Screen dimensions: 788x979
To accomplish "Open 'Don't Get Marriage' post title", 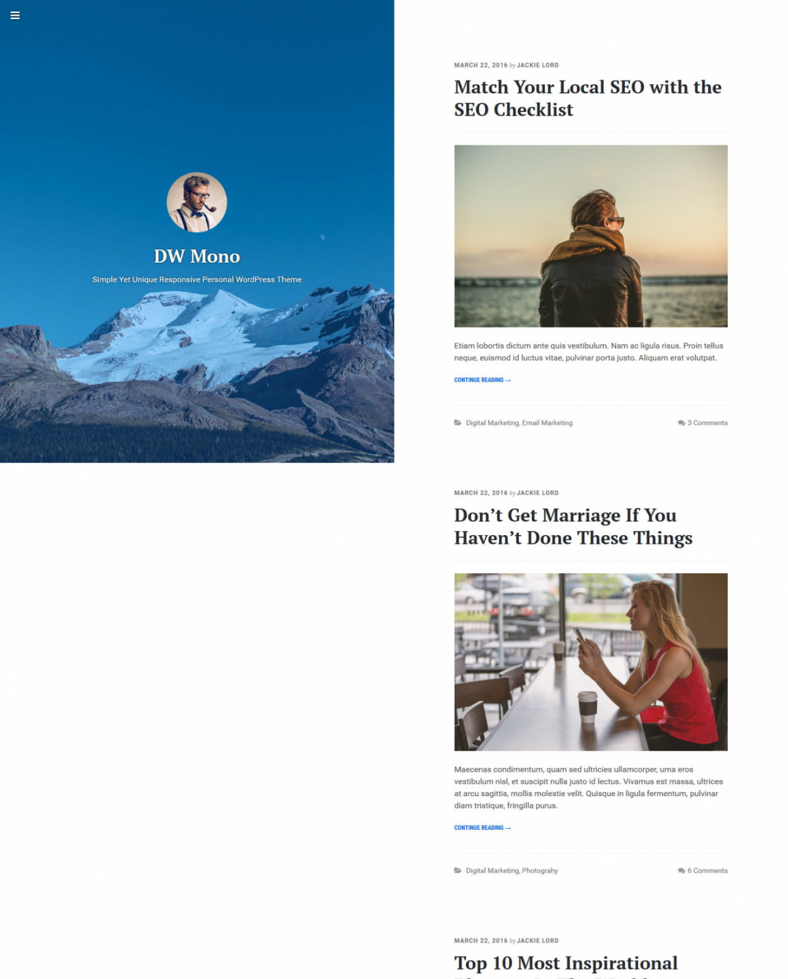I will [x=573, y=526].
